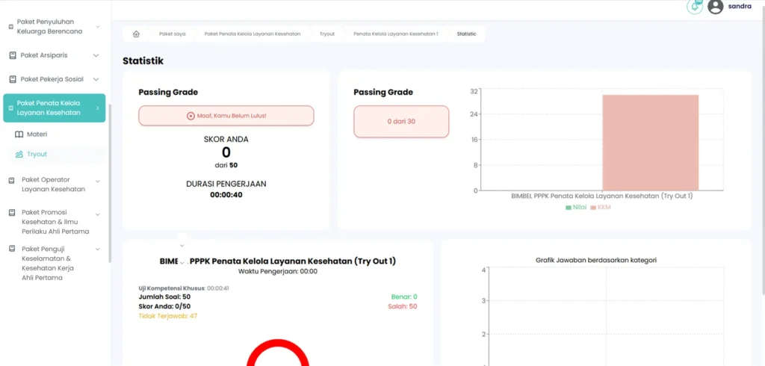Click the Tryout chart icon in the sidebar
Viewport: 765px width, 366px height.
tap(19, 155)
